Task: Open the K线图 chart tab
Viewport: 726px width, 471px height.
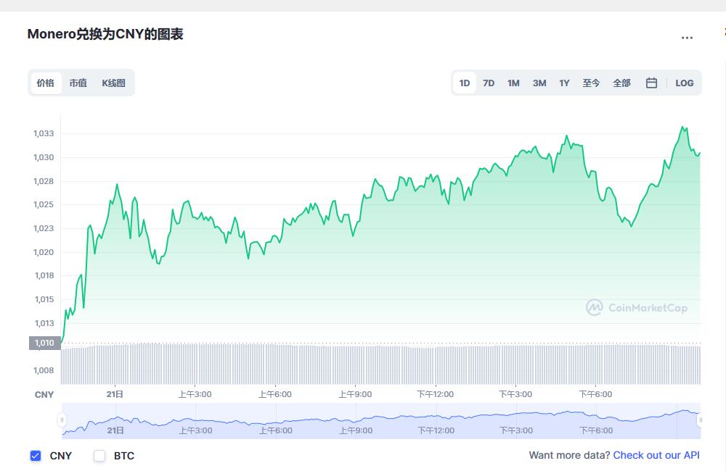Action: (113, 83)
